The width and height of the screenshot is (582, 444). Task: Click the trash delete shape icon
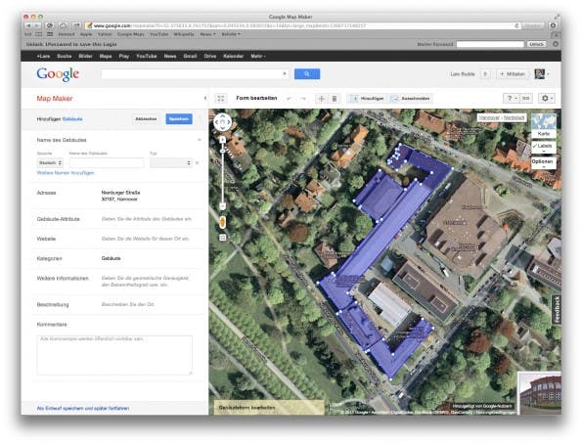[x=335, y=99]
